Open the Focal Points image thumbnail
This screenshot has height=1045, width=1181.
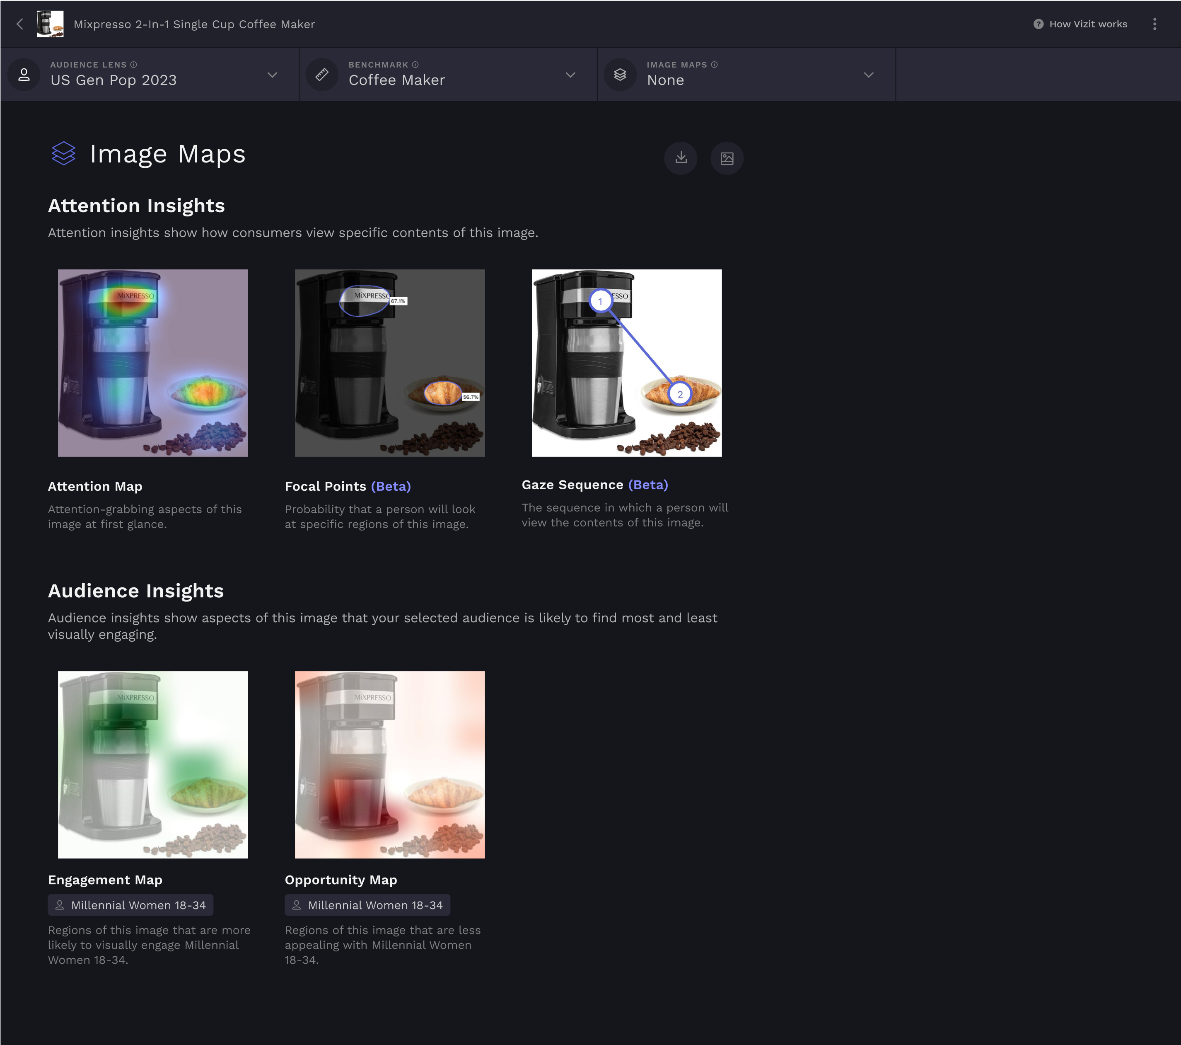pyautogui.click(x=389, y=363)
